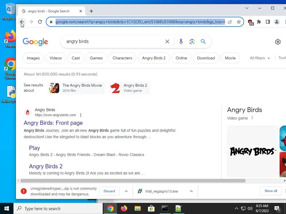The image size is (286, 214).
Task: Open File Explorer from the taskbar
Action: click(x=137, y=208)
